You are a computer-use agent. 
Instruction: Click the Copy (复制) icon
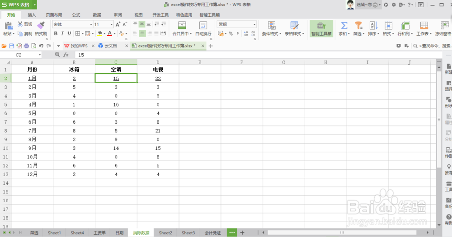[20, 34]
